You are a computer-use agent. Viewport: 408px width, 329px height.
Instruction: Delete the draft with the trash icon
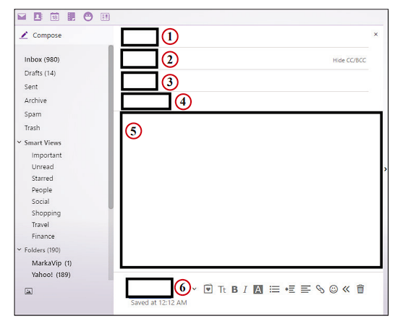tap(360, 289)
